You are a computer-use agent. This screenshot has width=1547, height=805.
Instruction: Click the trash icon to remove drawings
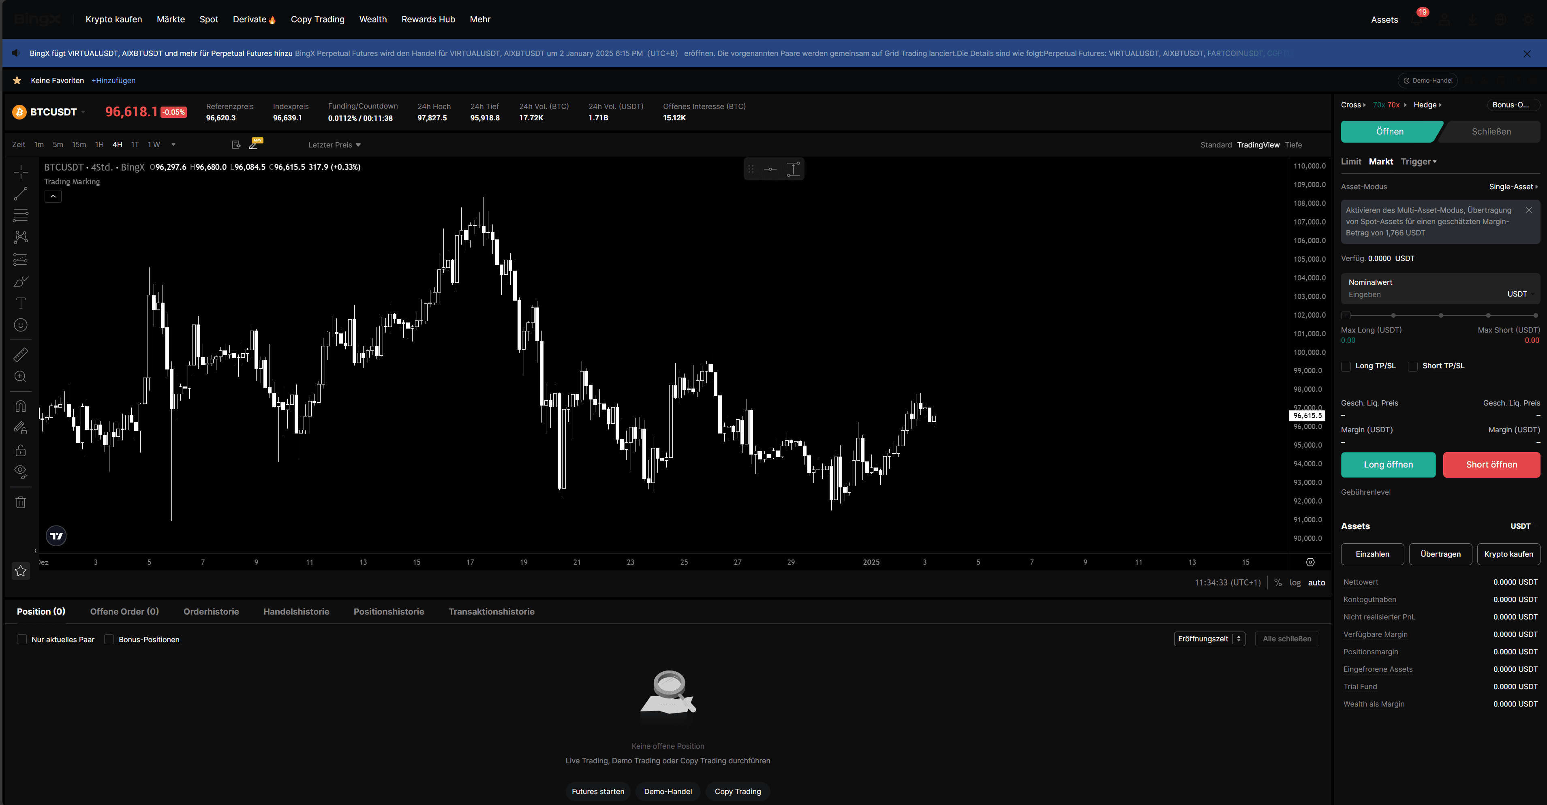tap(20, 502)
